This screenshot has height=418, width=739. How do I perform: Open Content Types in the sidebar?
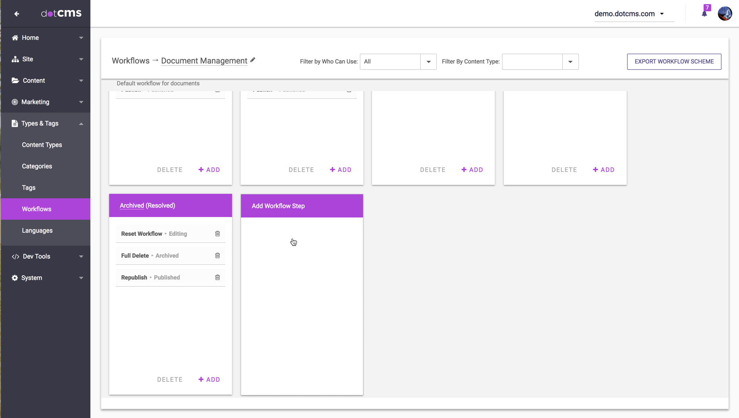(x=42, y=145)
